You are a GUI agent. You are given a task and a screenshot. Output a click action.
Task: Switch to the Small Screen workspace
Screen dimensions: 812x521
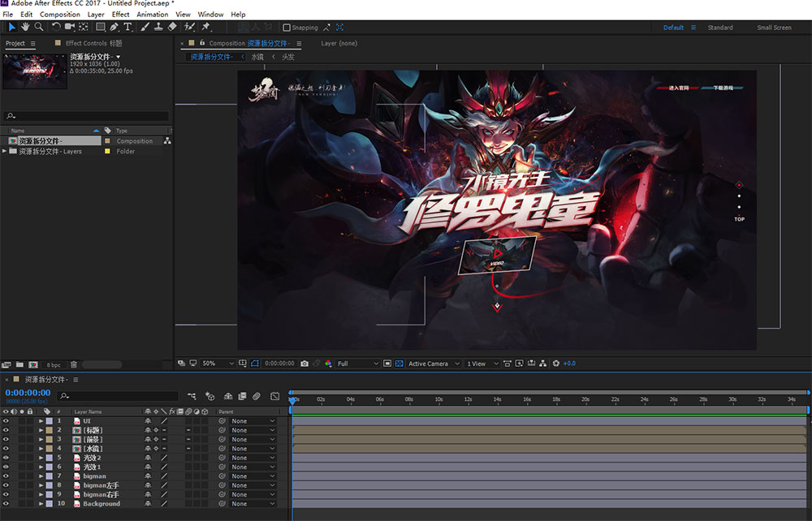coord(774,28)
